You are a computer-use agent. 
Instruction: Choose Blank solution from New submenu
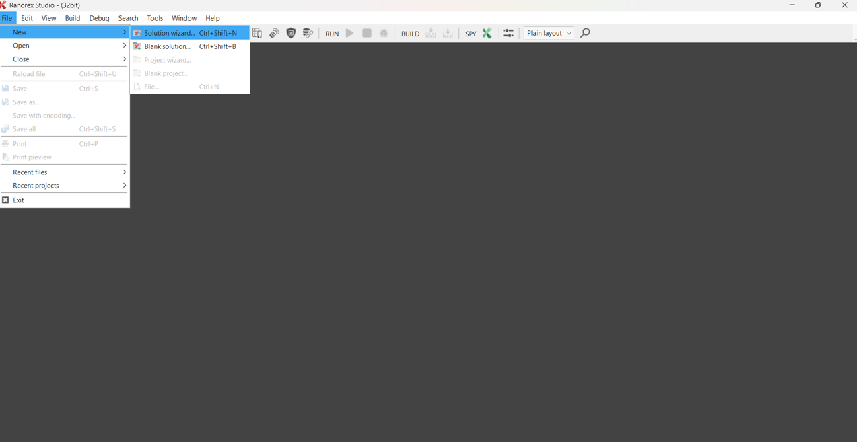pos(190,46)
